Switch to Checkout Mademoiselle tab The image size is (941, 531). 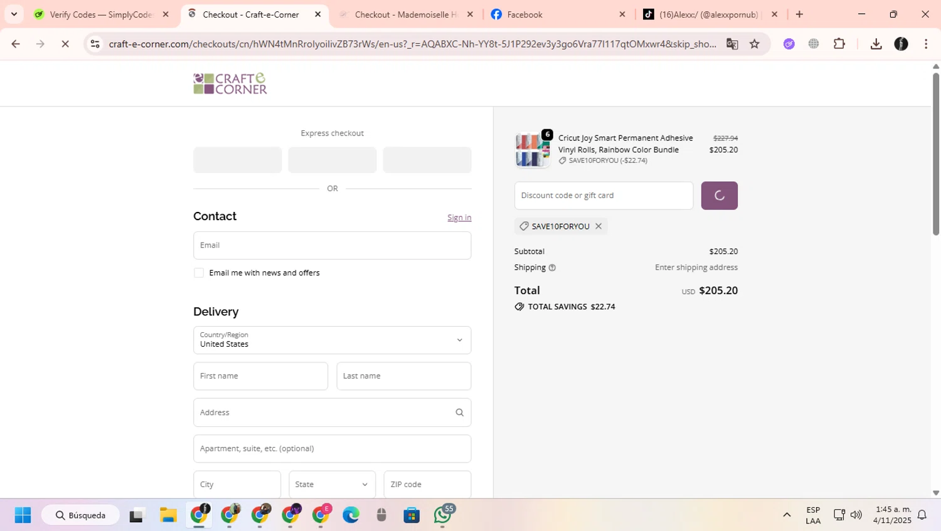click(x=405, y=14)
